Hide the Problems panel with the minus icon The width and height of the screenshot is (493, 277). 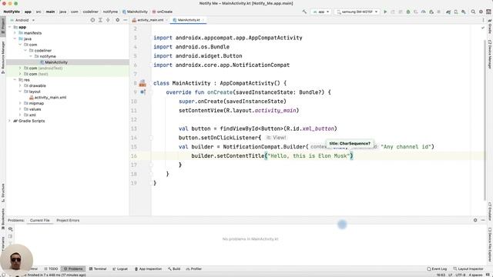pos(483,220)
